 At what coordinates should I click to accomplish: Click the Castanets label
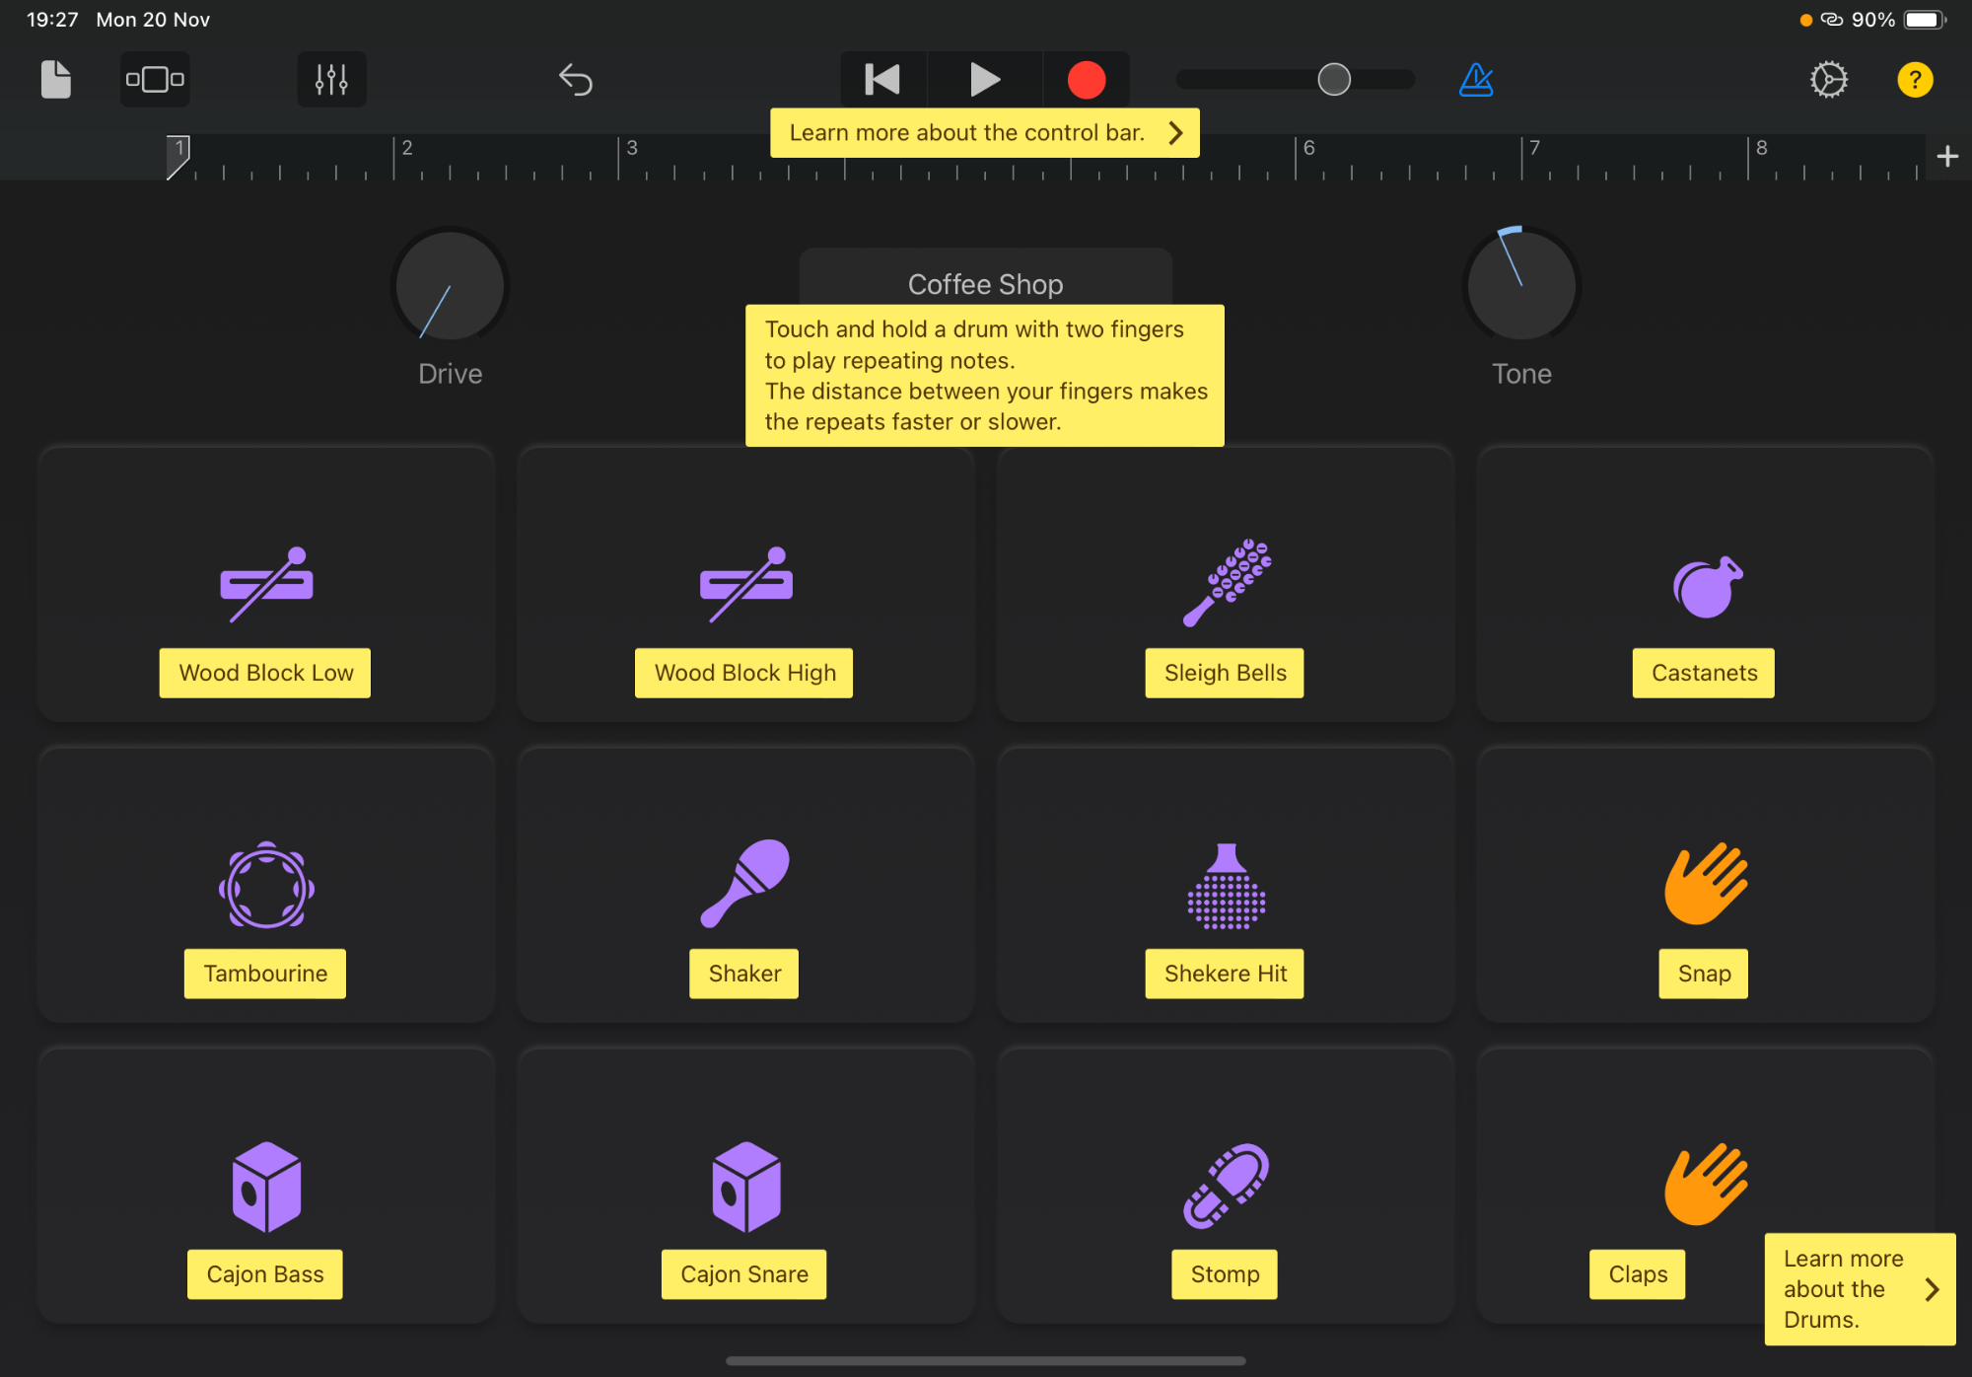pyautogui.click(x=1704, y=673)
